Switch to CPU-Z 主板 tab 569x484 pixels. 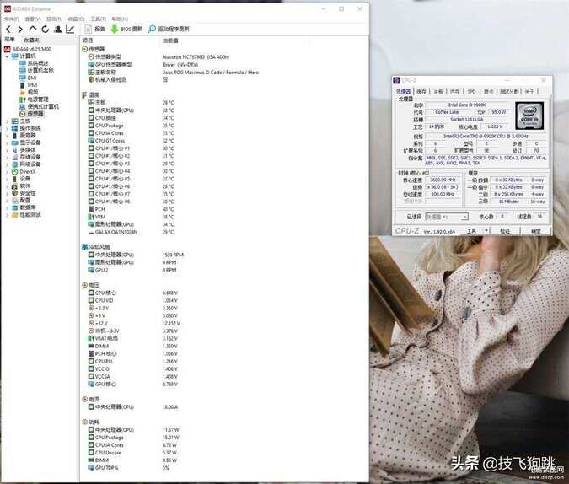[438, 92]
